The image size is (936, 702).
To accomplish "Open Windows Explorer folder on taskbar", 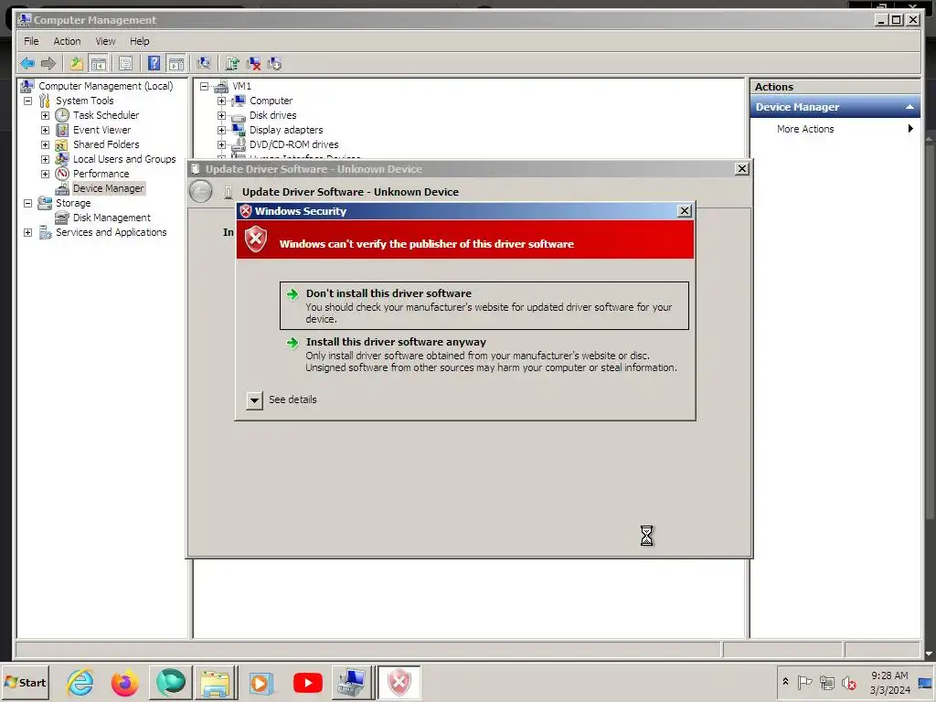I will [x=216, y=682].
